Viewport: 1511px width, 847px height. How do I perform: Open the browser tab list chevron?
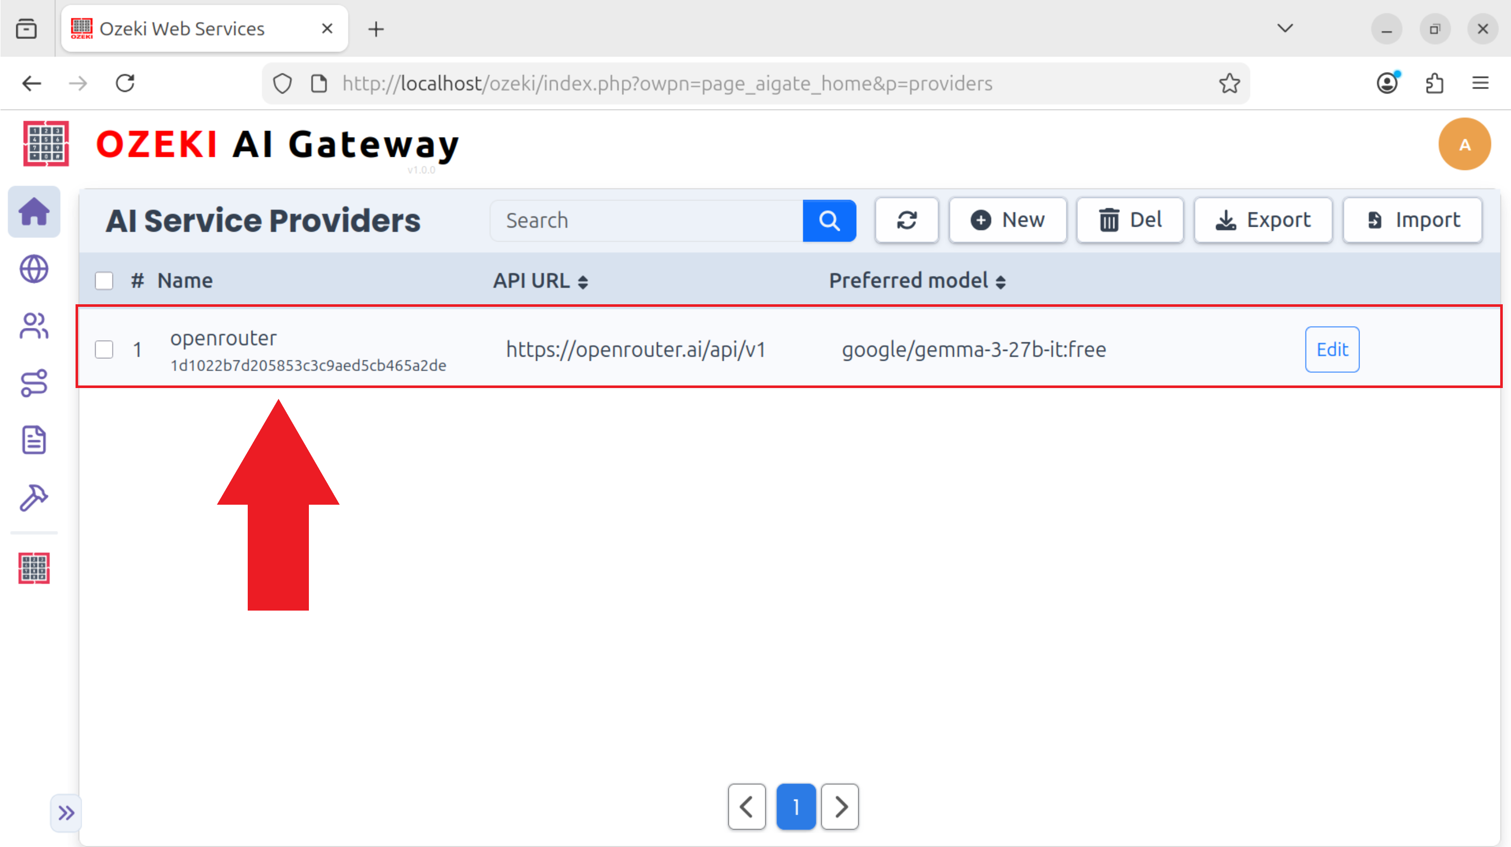(1284, 28)
